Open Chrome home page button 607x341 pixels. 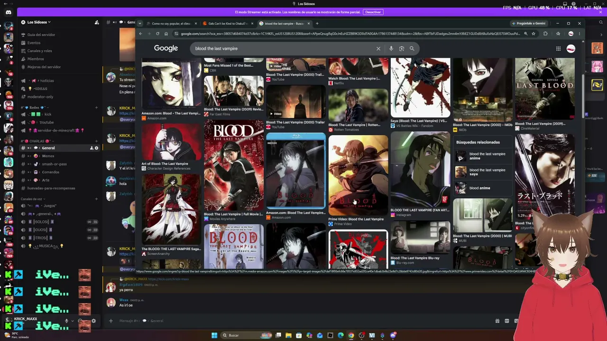166,34
